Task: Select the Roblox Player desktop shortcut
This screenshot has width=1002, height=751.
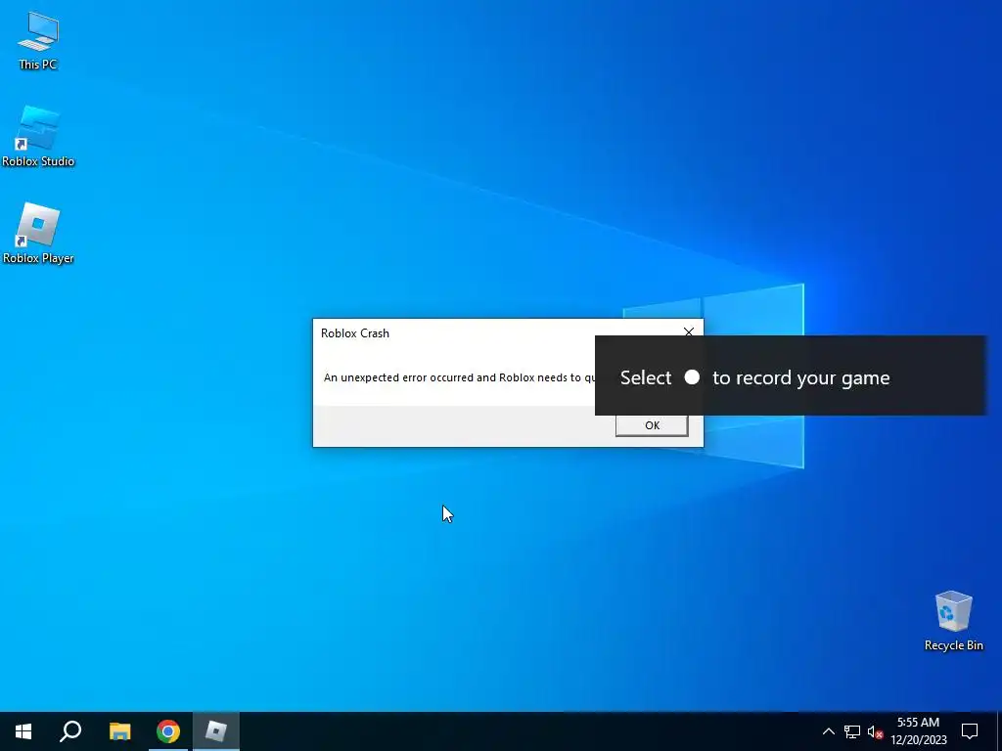Action: (38, 233)
